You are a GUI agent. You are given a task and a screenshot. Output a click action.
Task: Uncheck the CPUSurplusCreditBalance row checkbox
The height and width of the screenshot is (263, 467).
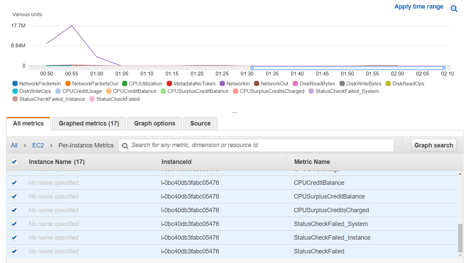(14, 196)
